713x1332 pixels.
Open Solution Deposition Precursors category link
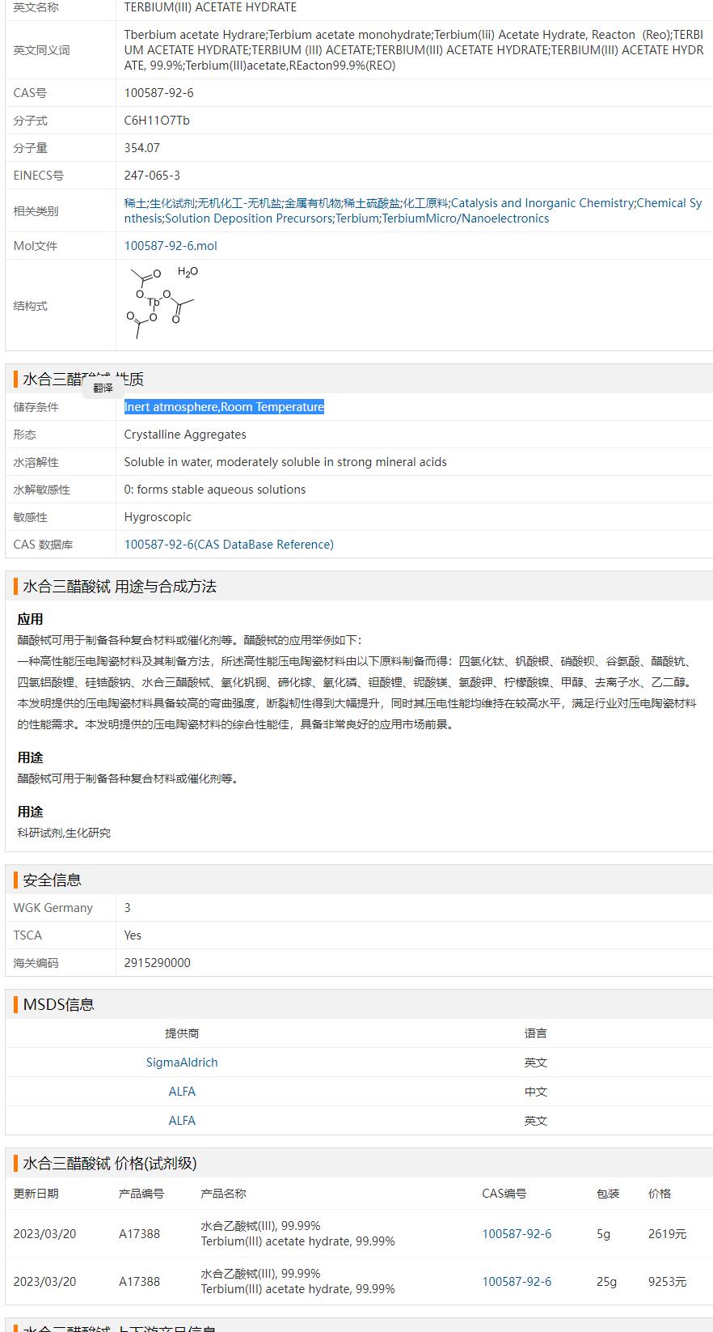point(248,218)
